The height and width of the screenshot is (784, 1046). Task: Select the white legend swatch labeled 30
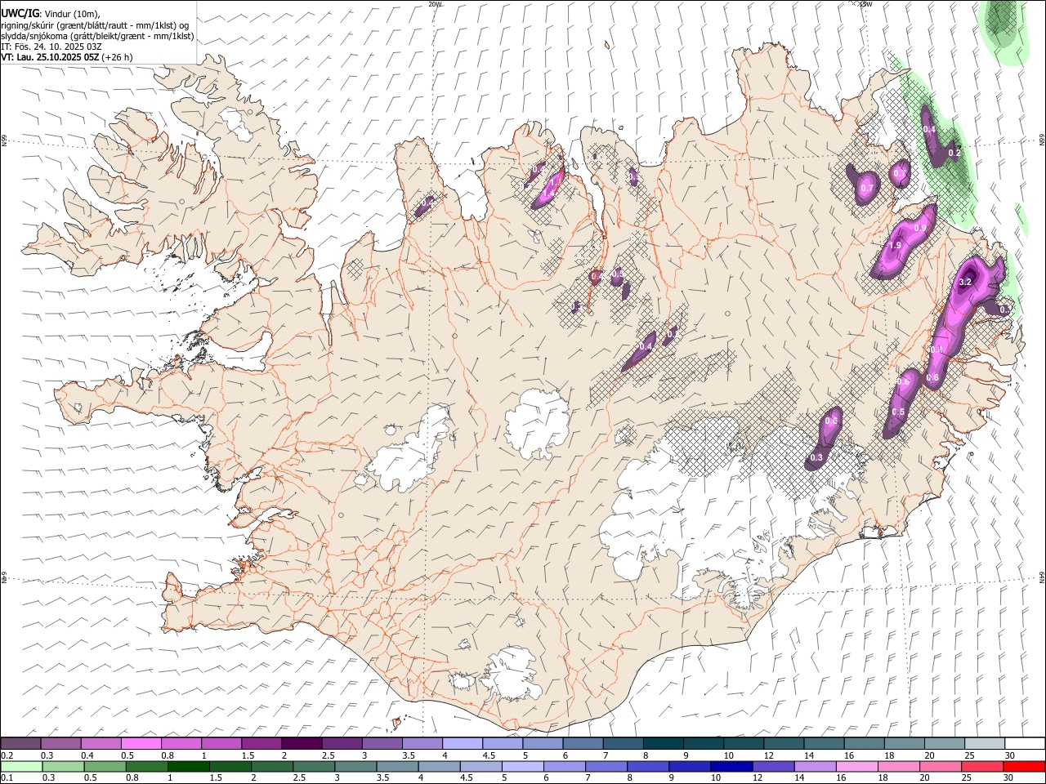1025,743
